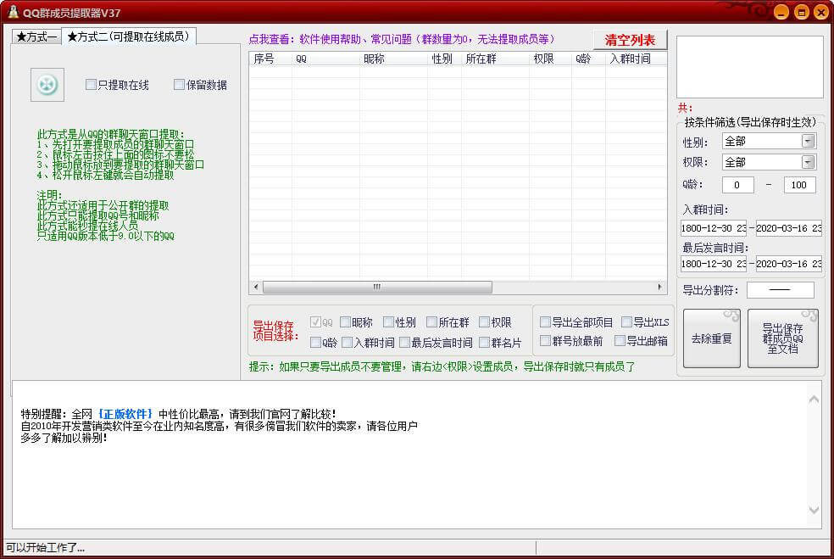Focus the Q龄 maximum value field
Viewport: 834px width, 559px height.
pos(799,185)
